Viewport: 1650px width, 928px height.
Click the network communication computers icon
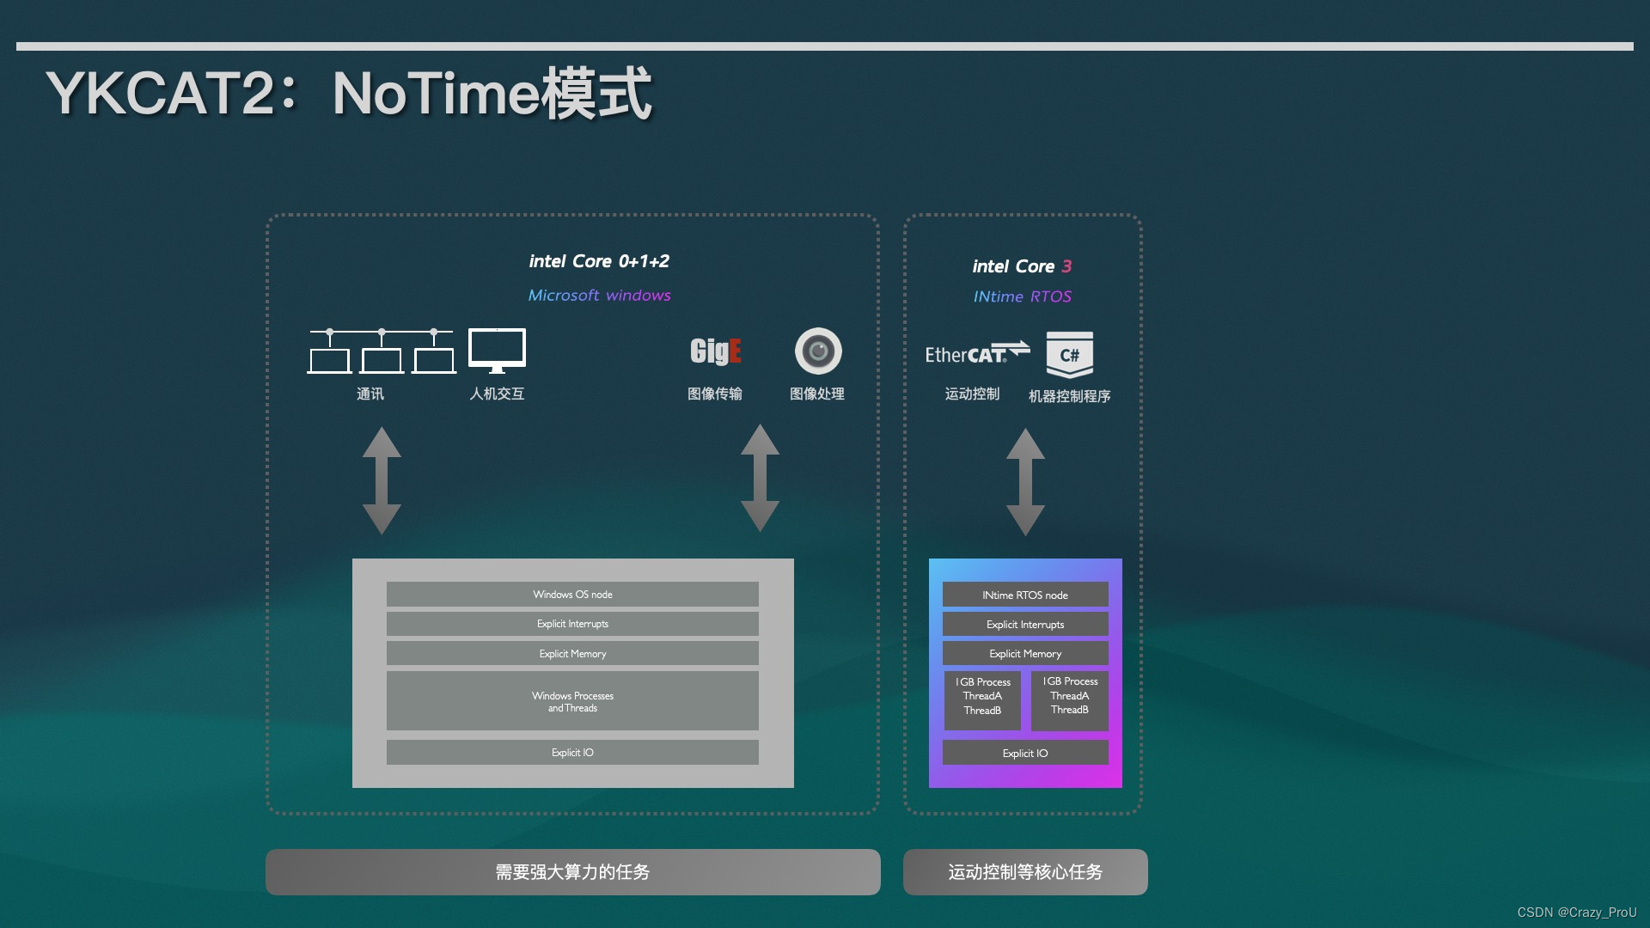click(x=382, y=351)
